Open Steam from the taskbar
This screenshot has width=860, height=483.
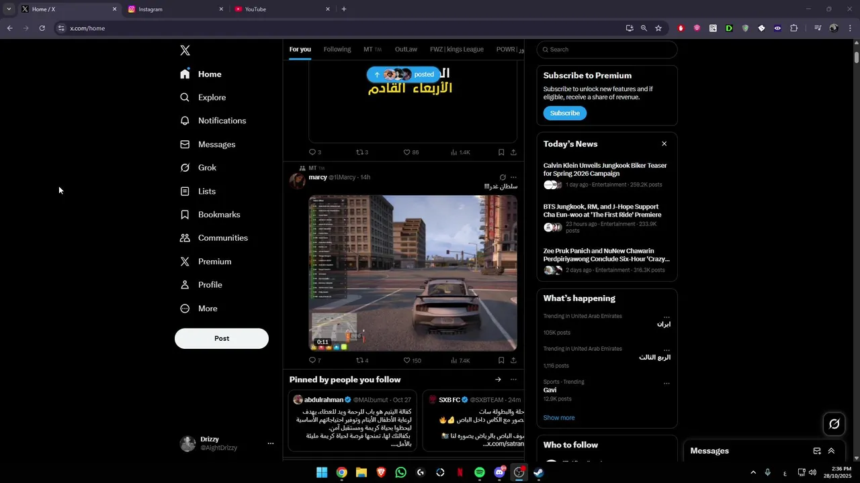(538, 472)
